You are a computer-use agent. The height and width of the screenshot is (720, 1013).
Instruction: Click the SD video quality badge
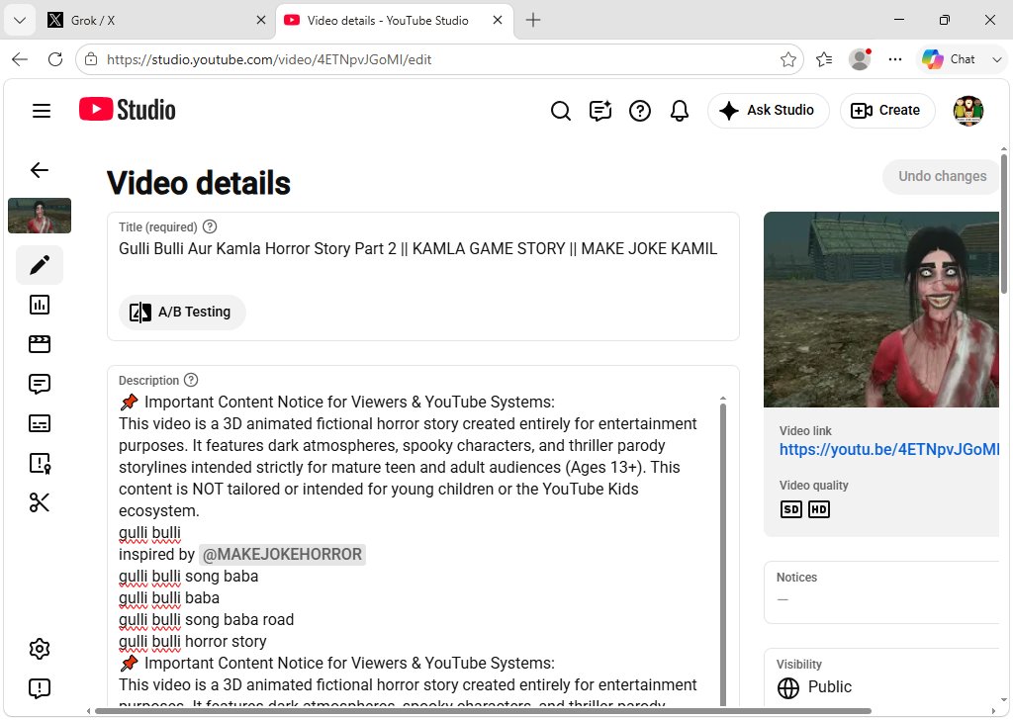click(790, 509)
